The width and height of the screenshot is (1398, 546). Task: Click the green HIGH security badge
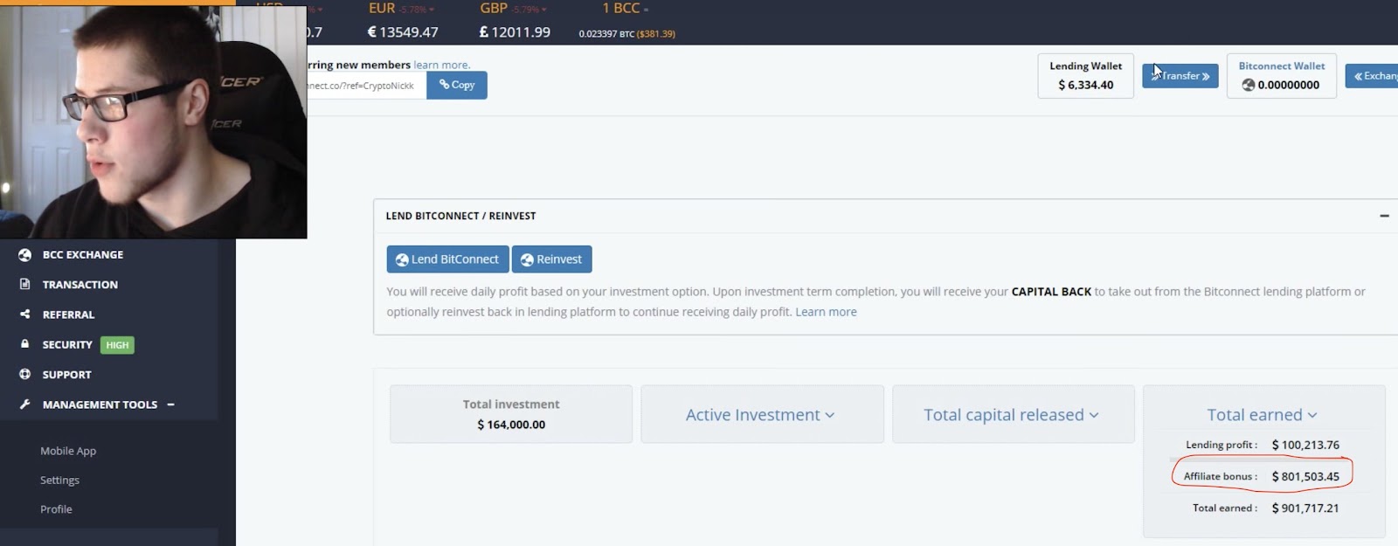117,345
